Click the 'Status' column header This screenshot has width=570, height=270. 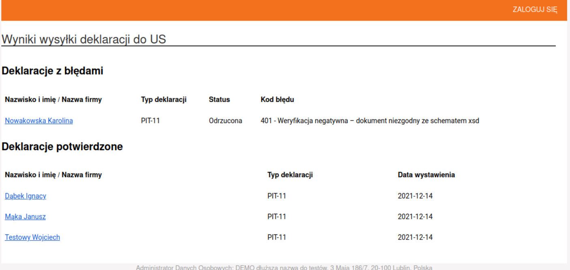[x=219, y=100]
